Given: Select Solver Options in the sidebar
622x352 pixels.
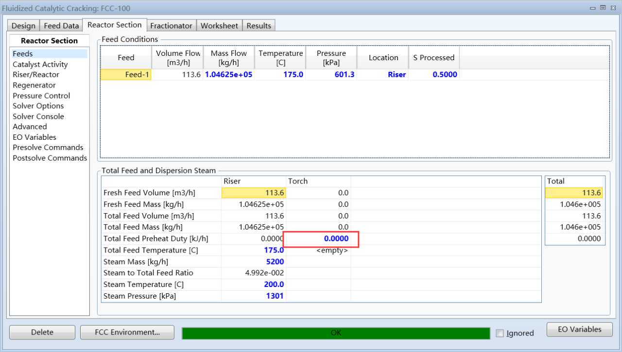Looking at the screenshot, I should pos(38,106).
